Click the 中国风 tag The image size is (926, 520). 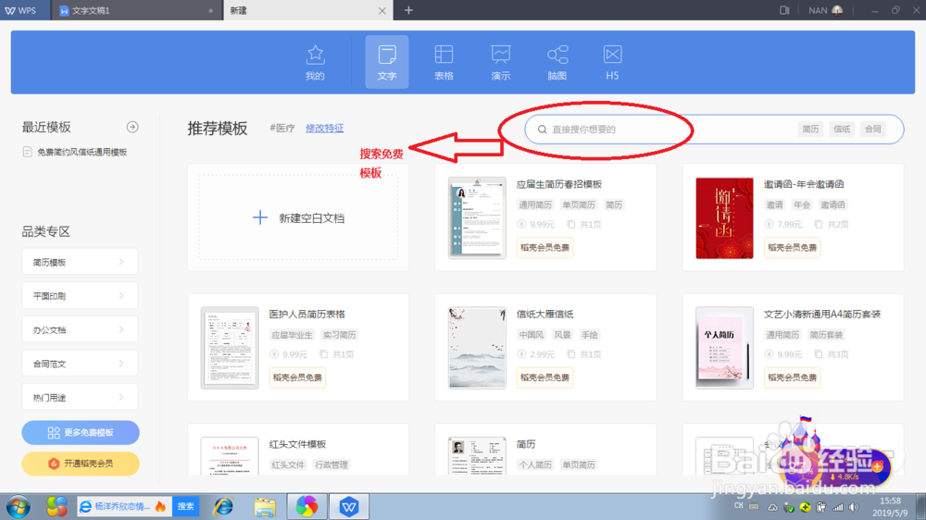(531, 335)
